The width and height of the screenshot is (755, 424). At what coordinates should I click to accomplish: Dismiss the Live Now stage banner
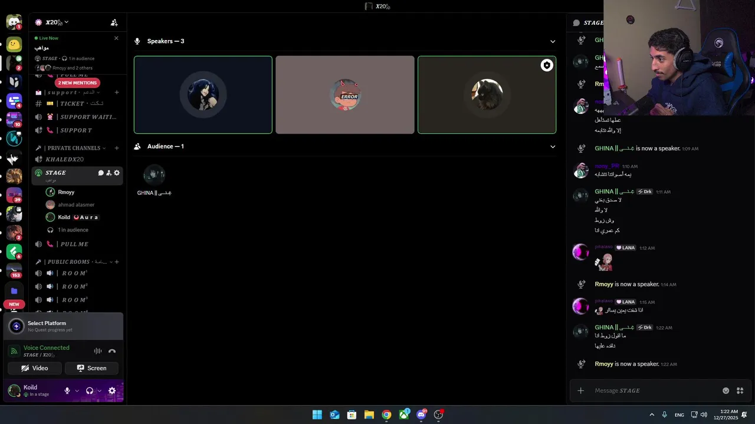[116, 38]
